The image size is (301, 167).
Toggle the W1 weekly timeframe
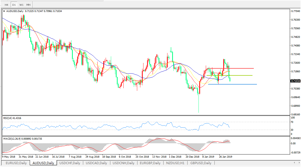(x=21, y=5)
